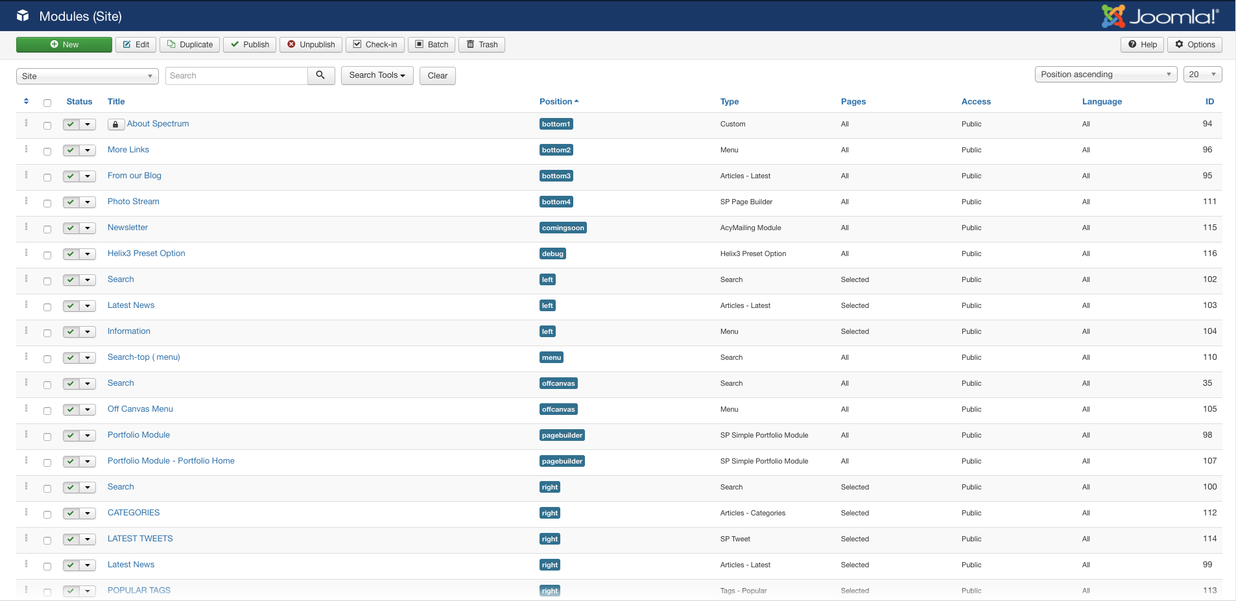Grab drag handle of Newsletter row
The image size is (1236, 601).
click(26, 227)
